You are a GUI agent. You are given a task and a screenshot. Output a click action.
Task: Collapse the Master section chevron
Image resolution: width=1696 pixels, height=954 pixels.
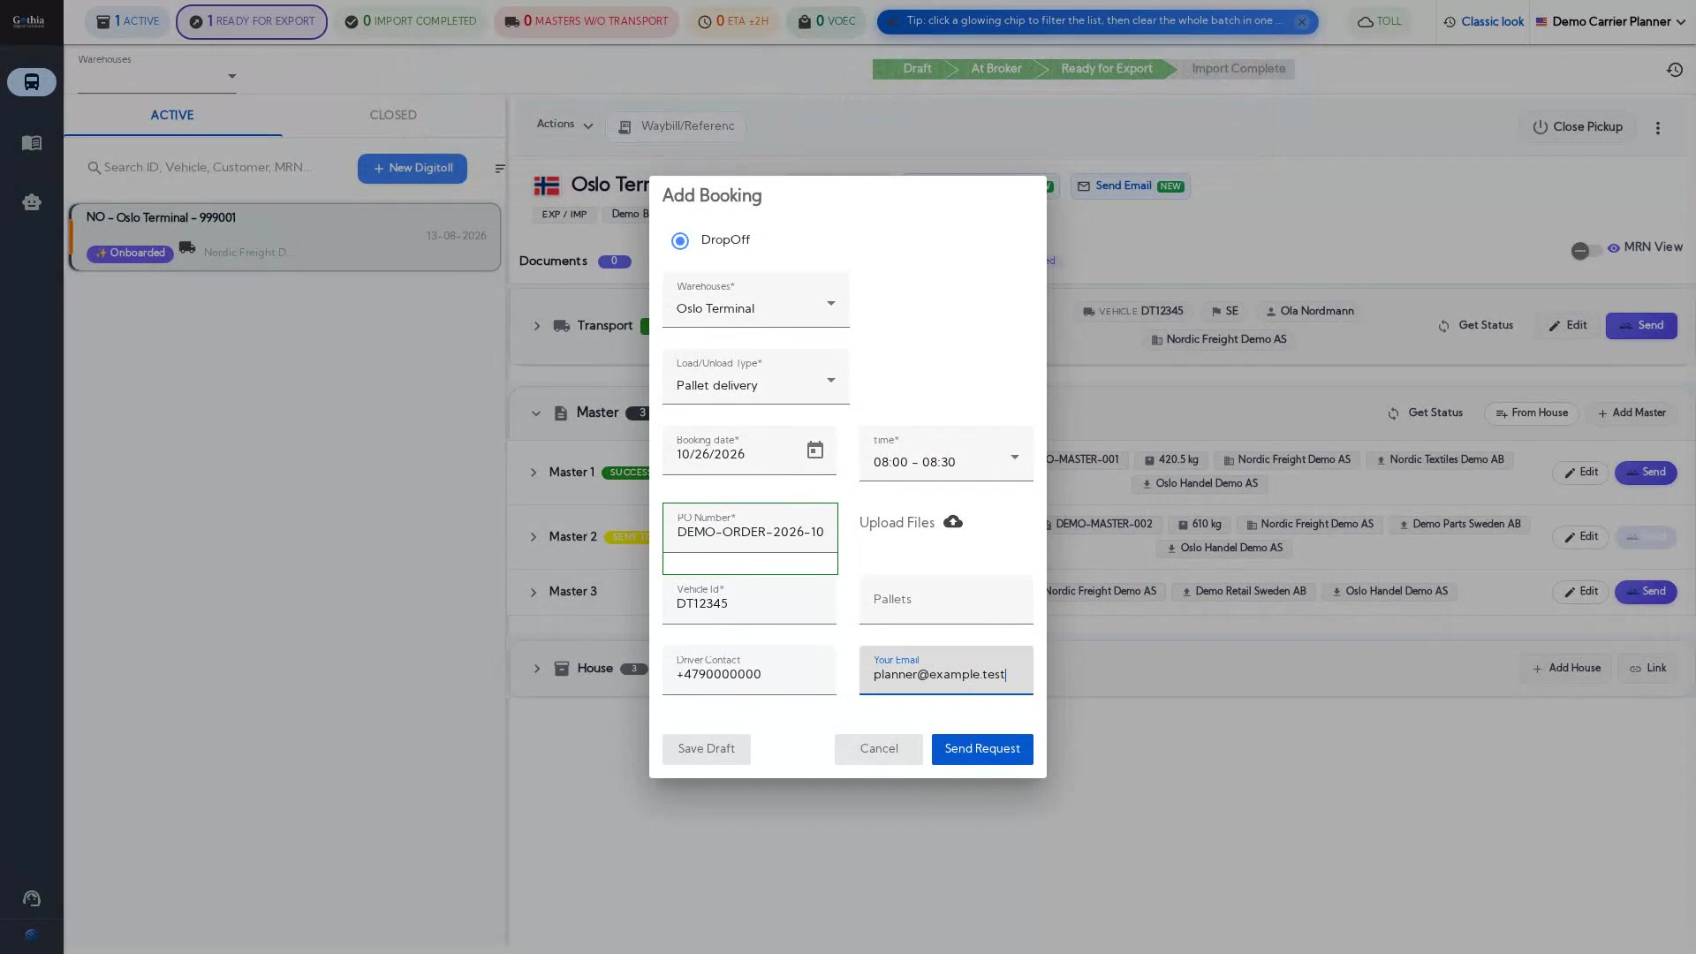536,413
